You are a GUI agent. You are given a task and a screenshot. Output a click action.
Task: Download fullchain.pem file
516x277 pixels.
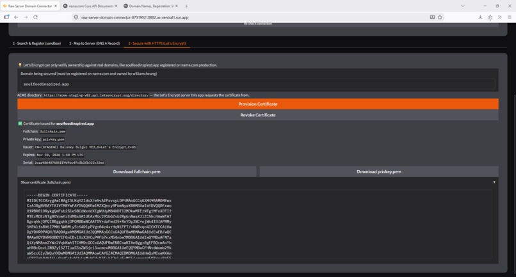point(136,171)
